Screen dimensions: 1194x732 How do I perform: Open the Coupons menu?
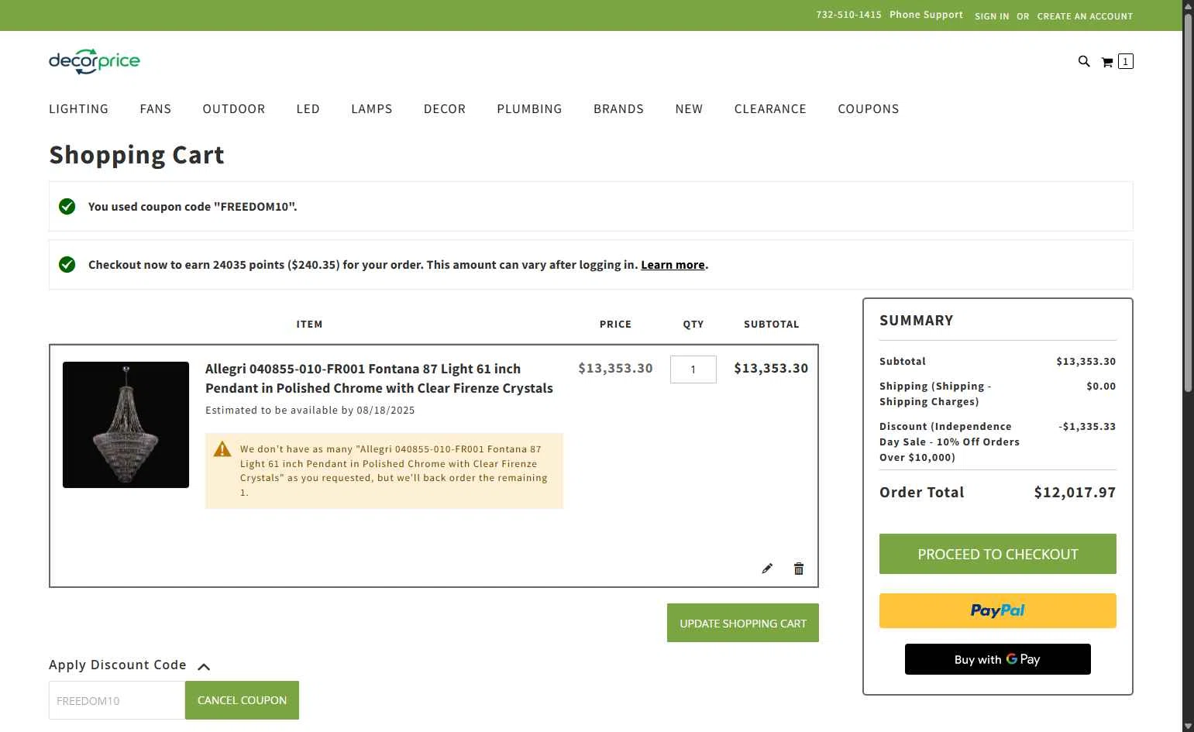(x=869, y=109)
